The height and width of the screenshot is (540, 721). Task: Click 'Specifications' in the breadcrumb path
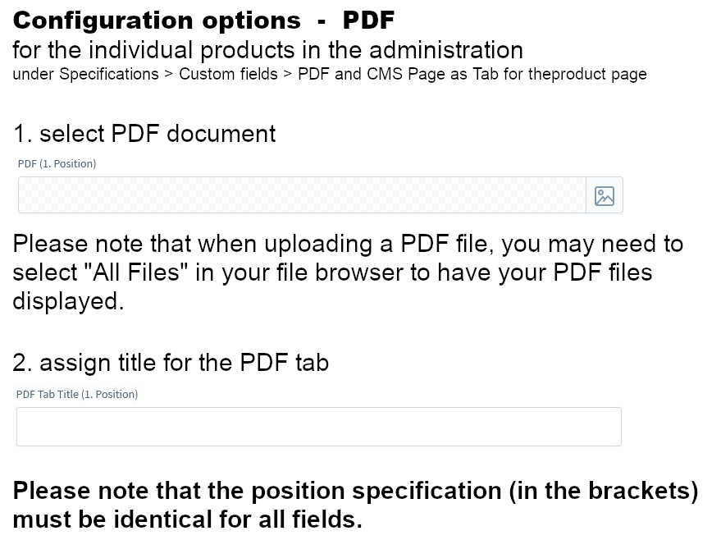109,74
